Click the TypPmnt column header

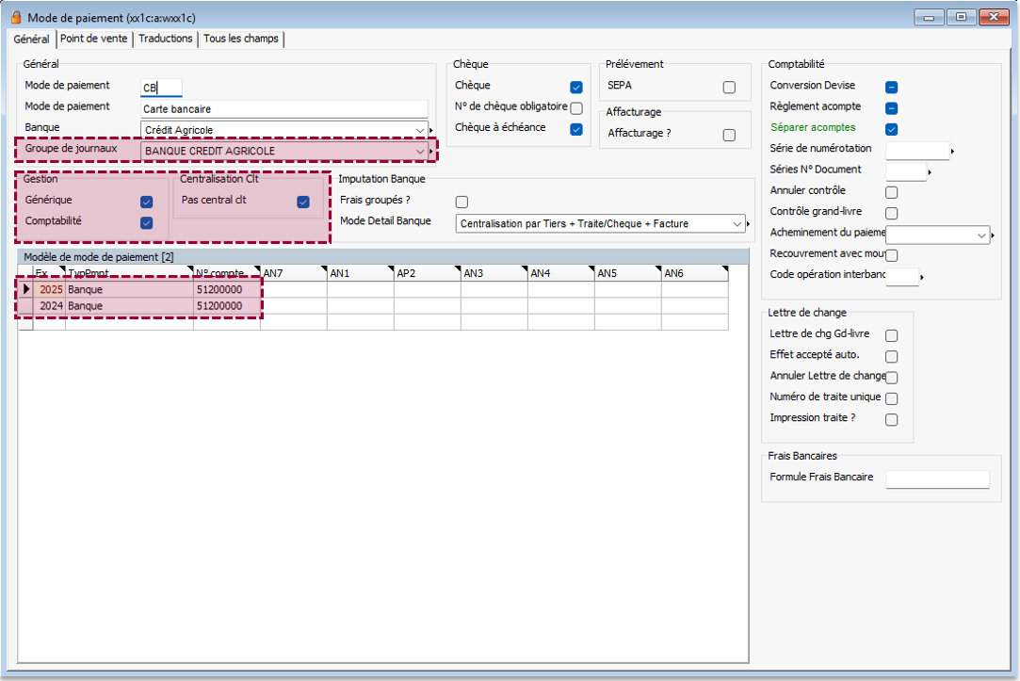coord(129,273)
